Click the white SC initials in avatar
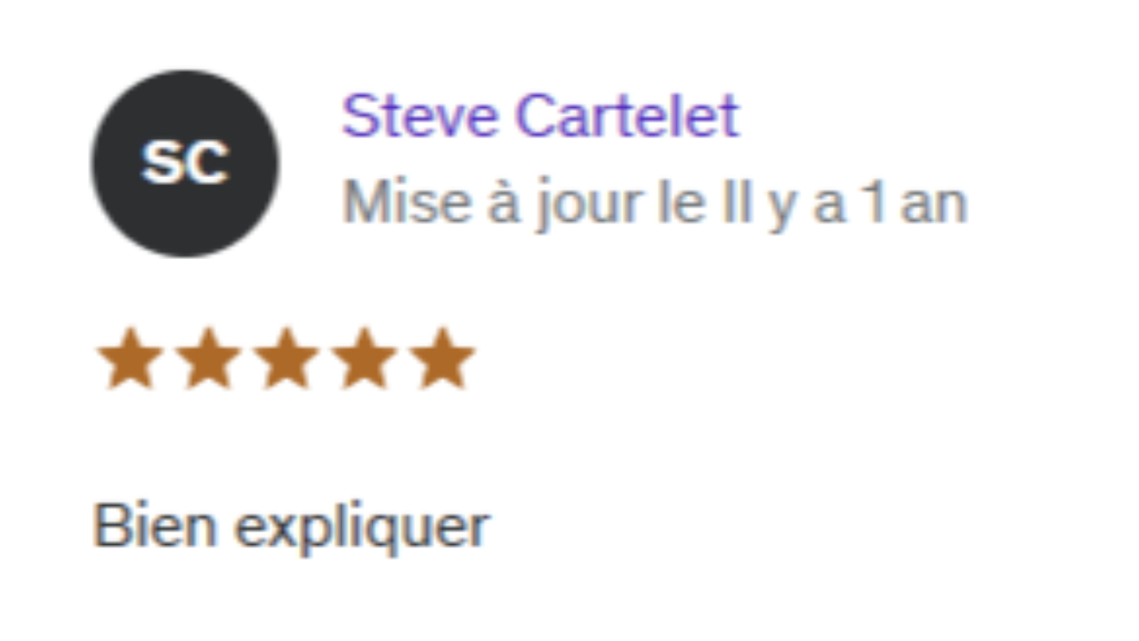The image size is (1139, 641). [185, 164]
